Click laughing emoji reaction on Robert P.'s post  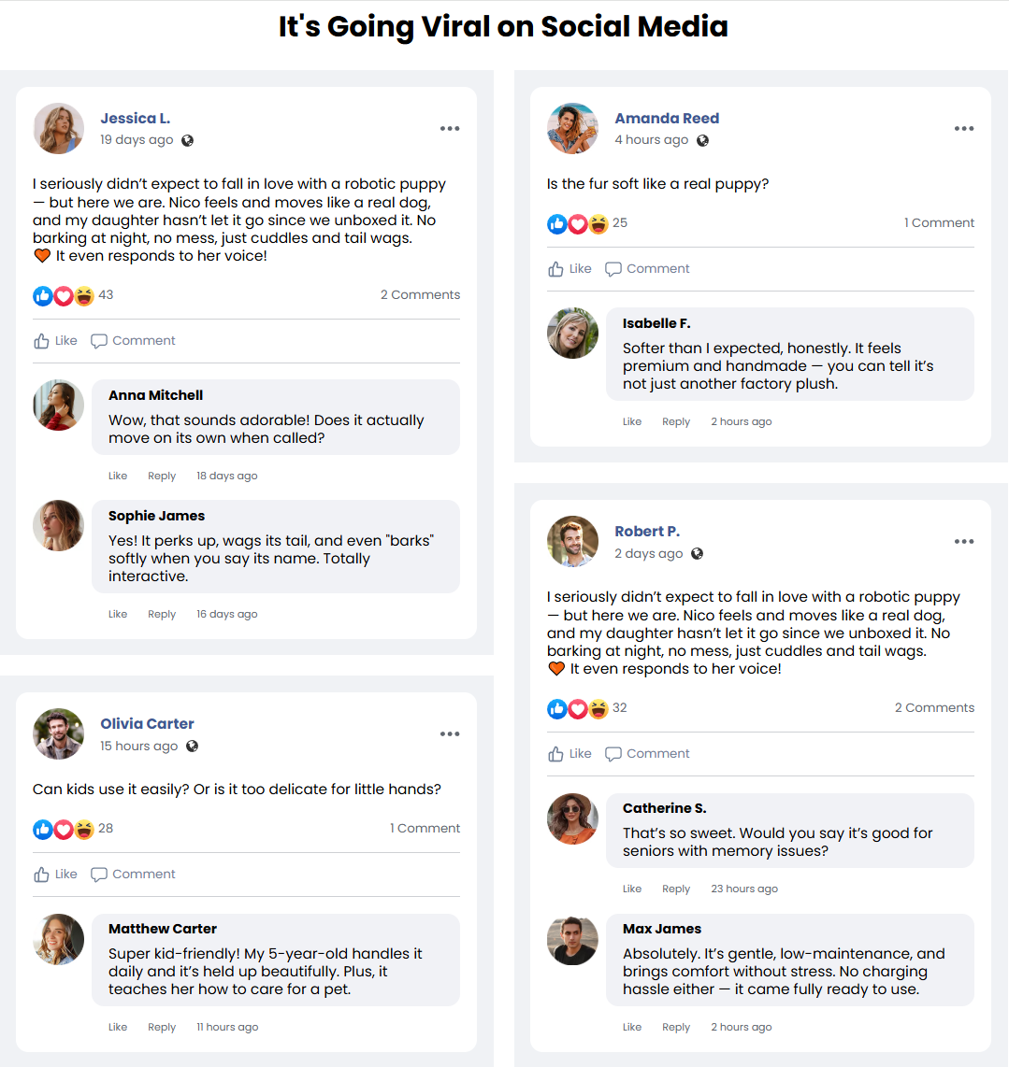tap(598, 708)
